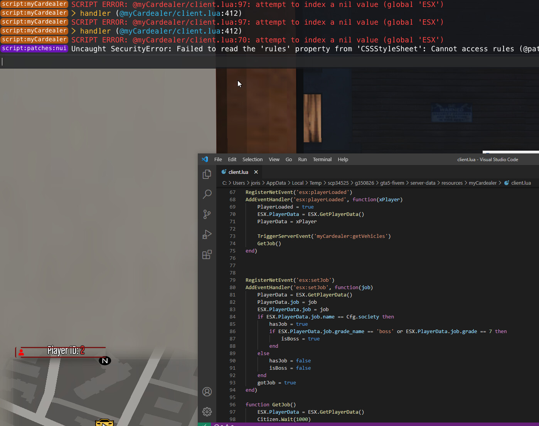The height and width of the screenshot is (426, 539).
Task: Click the 'client.lua - Visual Studio Code' title
Action: coord(488,159)
